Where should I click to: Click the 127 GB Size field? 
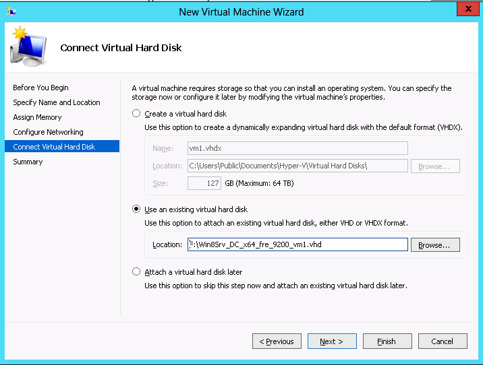coord(204,183)
